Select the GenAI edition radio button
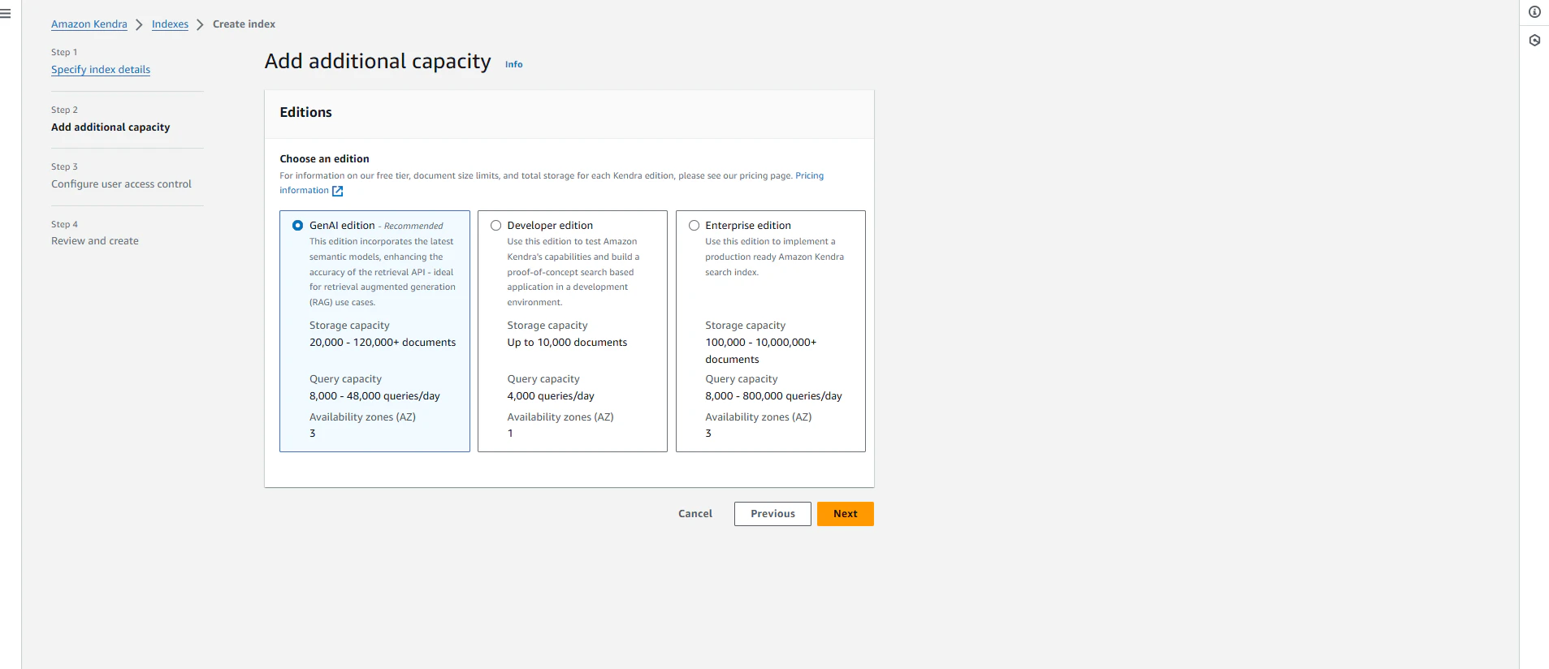Image resolution: width=1549 pixels, height=669 pixels. click(298, 226)
